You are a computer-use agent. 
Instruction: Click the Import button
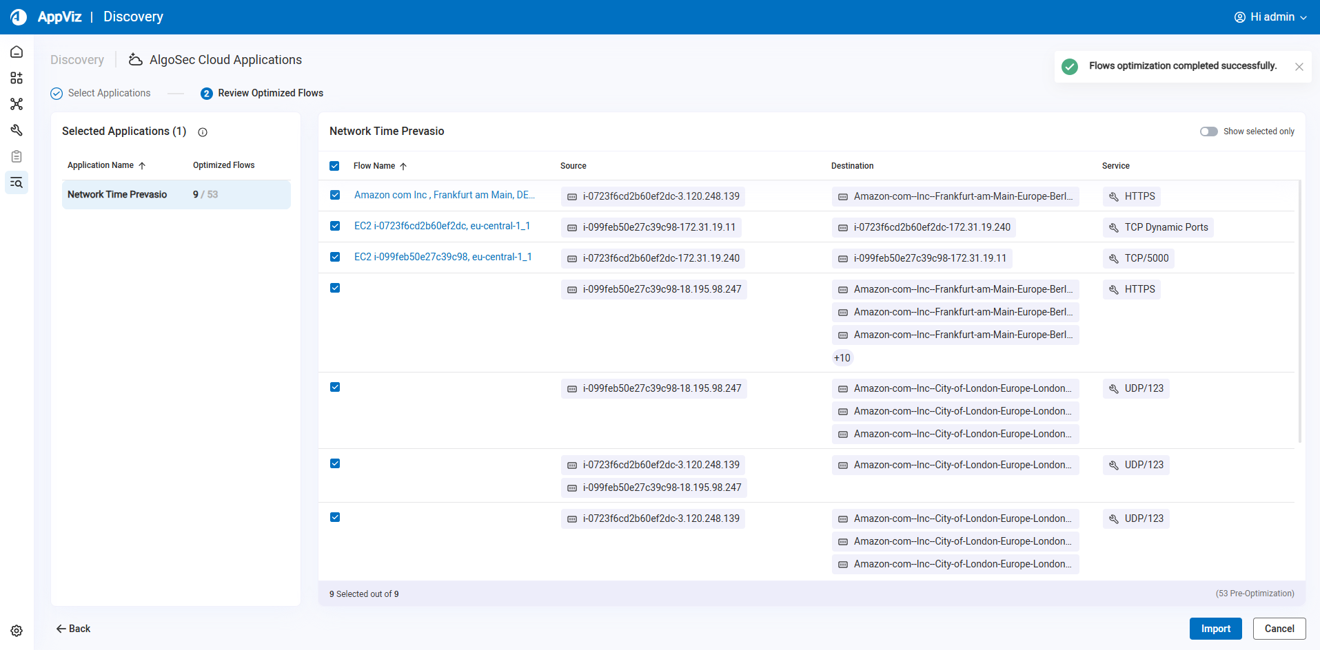(x=1215, y=629)
